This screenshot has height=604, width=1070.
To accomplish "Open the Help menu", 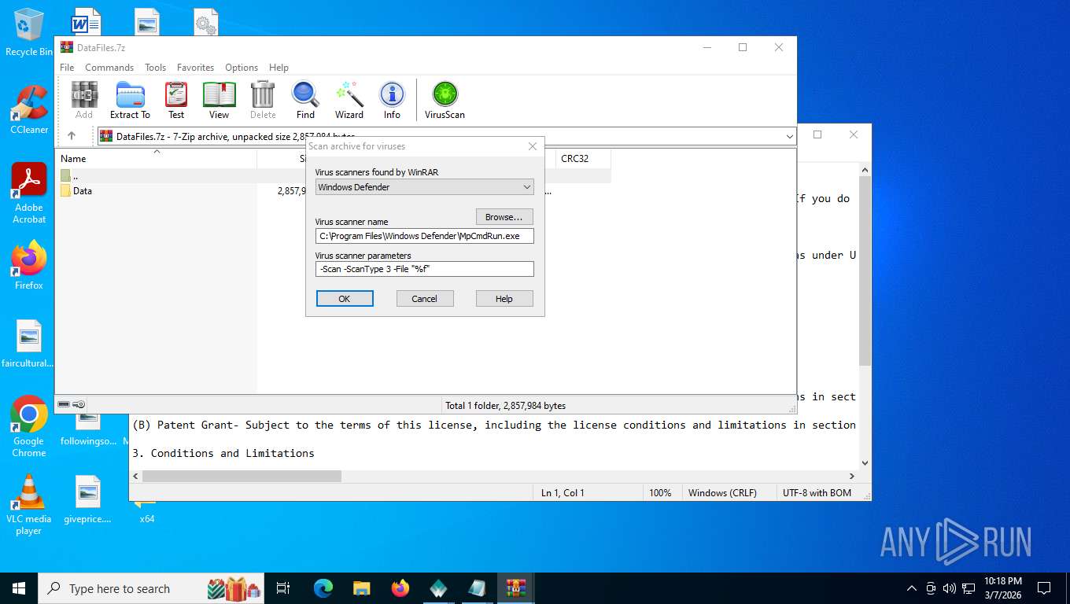I will [x=279, y=68].
